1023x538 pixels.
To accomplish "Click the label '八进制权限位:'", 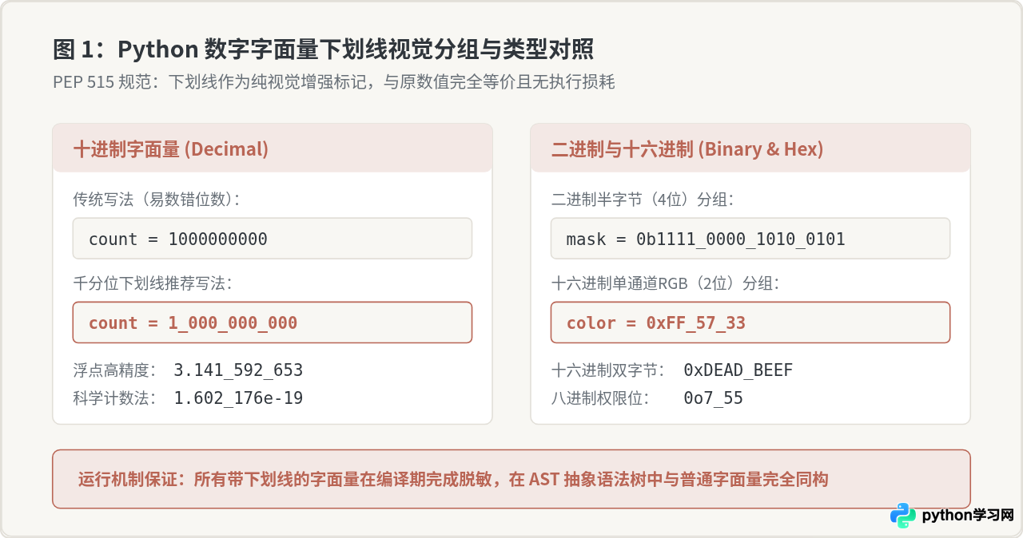I will pos(601,398).
